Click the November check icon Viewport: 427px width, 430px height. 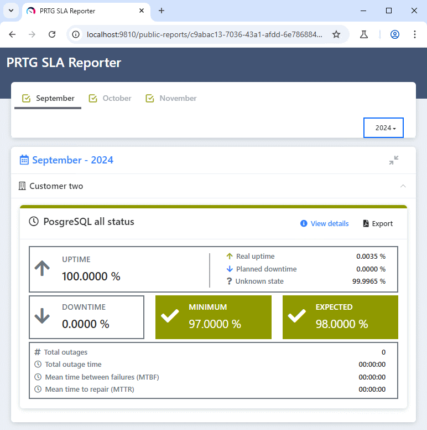[x=150, y=98]
